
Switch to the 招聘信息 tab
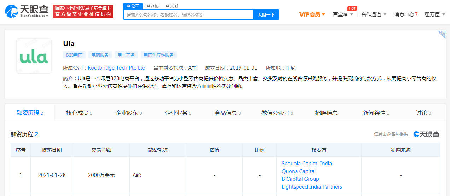point(327,113)
